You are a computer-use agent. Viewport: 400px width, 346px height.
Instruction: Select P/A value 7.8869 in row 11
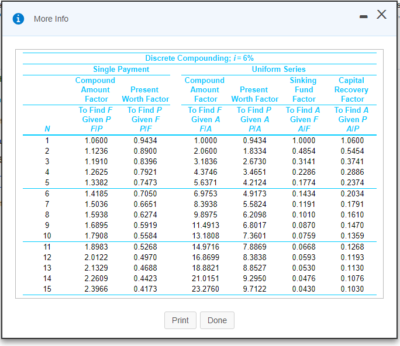(x=254, y=247)
